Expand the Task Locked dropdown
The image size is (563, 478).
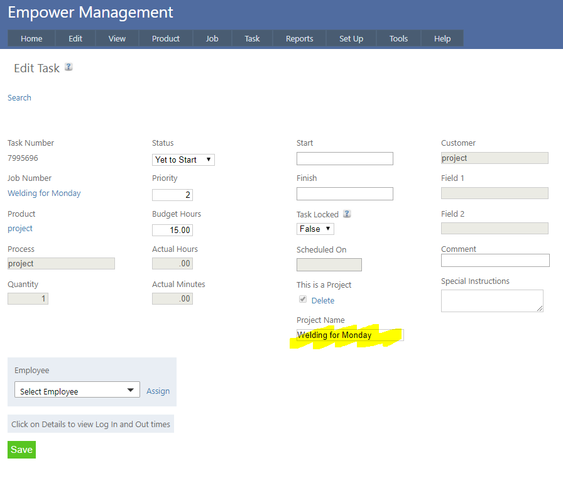point(315,229)
